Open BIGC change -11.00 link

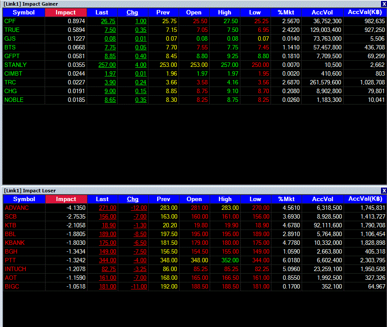139,287
